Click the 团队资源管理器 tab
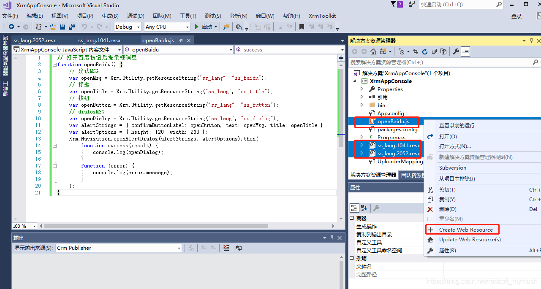541x289 pixels. (412, 175)
